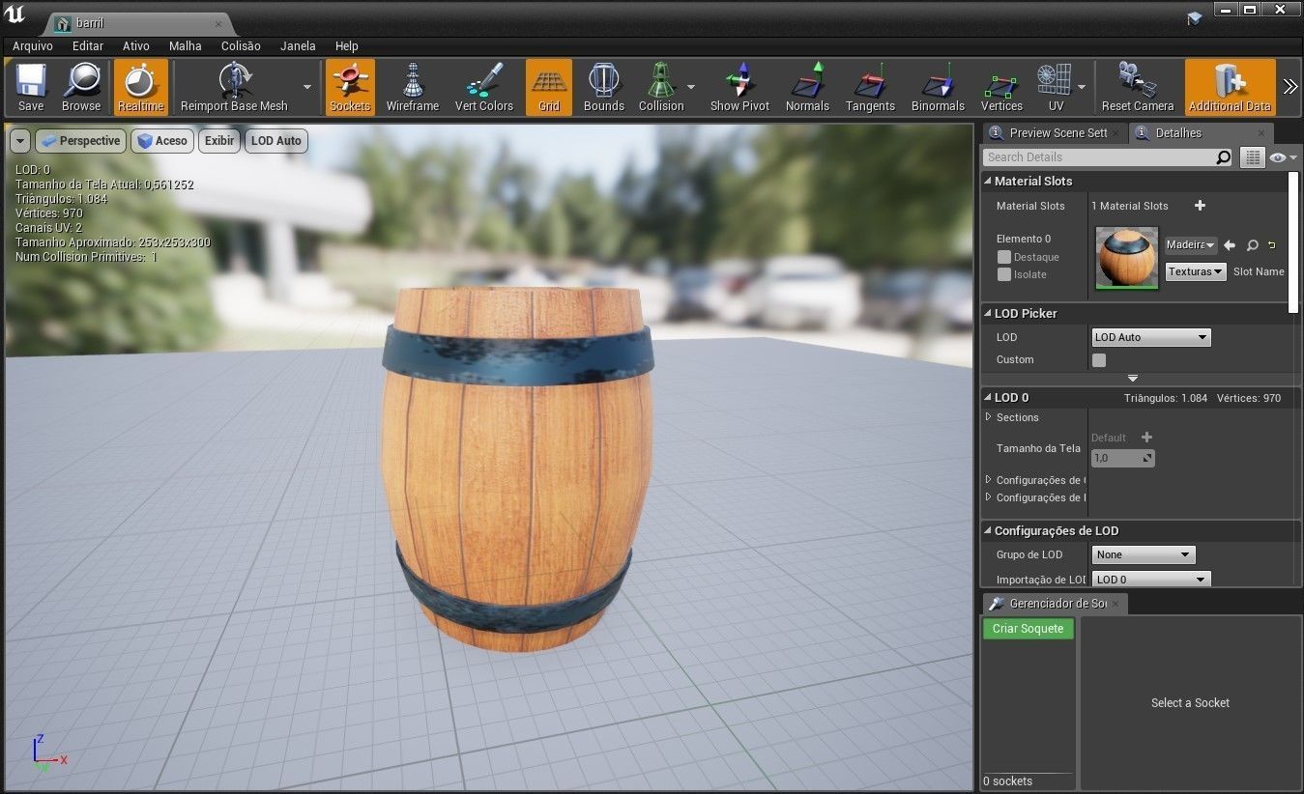Use selected asset arrow icon for material
The height and width of the screenshot is (794, 1304).
pyautogui.click(x=1230, y=245)
